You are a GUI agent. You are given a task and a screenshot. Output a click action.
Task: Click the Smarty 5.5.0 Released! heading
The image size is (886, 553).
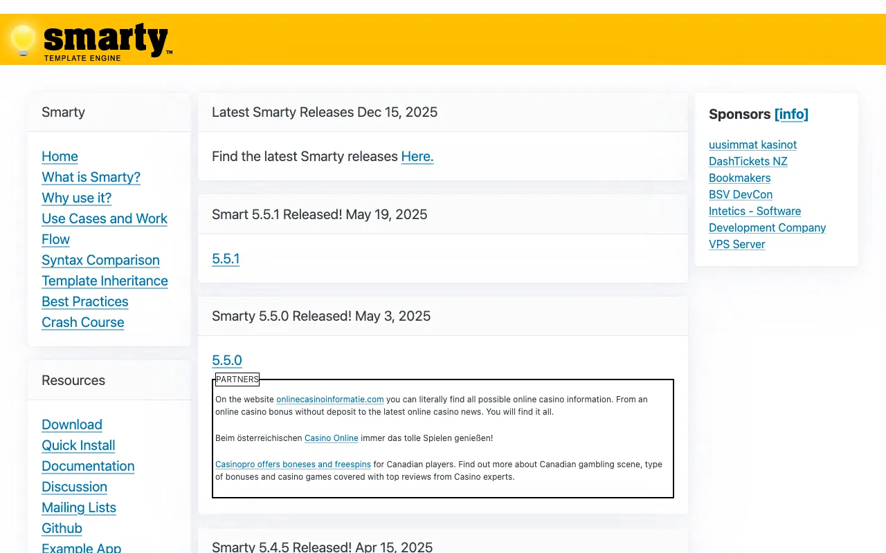[x=321, y=316]
